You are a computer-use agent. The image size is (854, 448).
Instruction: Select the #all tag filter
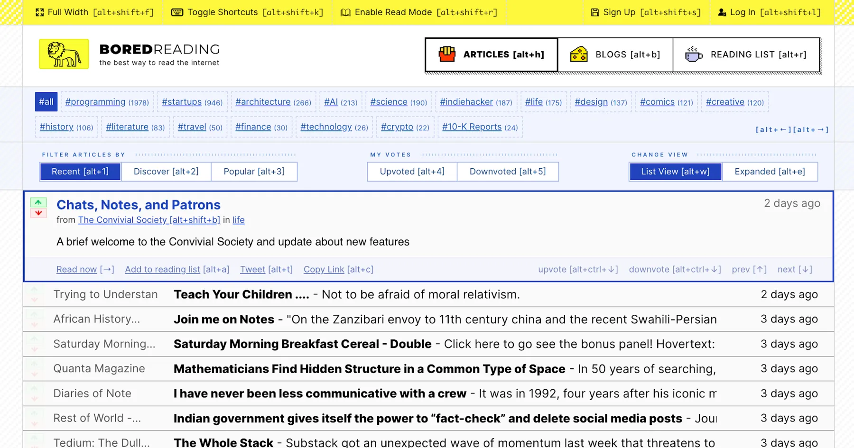click(46, 102)
